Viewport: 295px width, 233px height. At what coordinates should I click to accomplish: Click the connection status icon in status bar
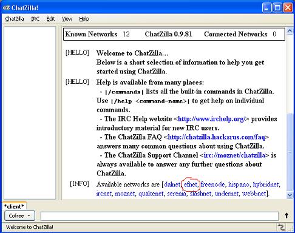[x=281, y=227]
